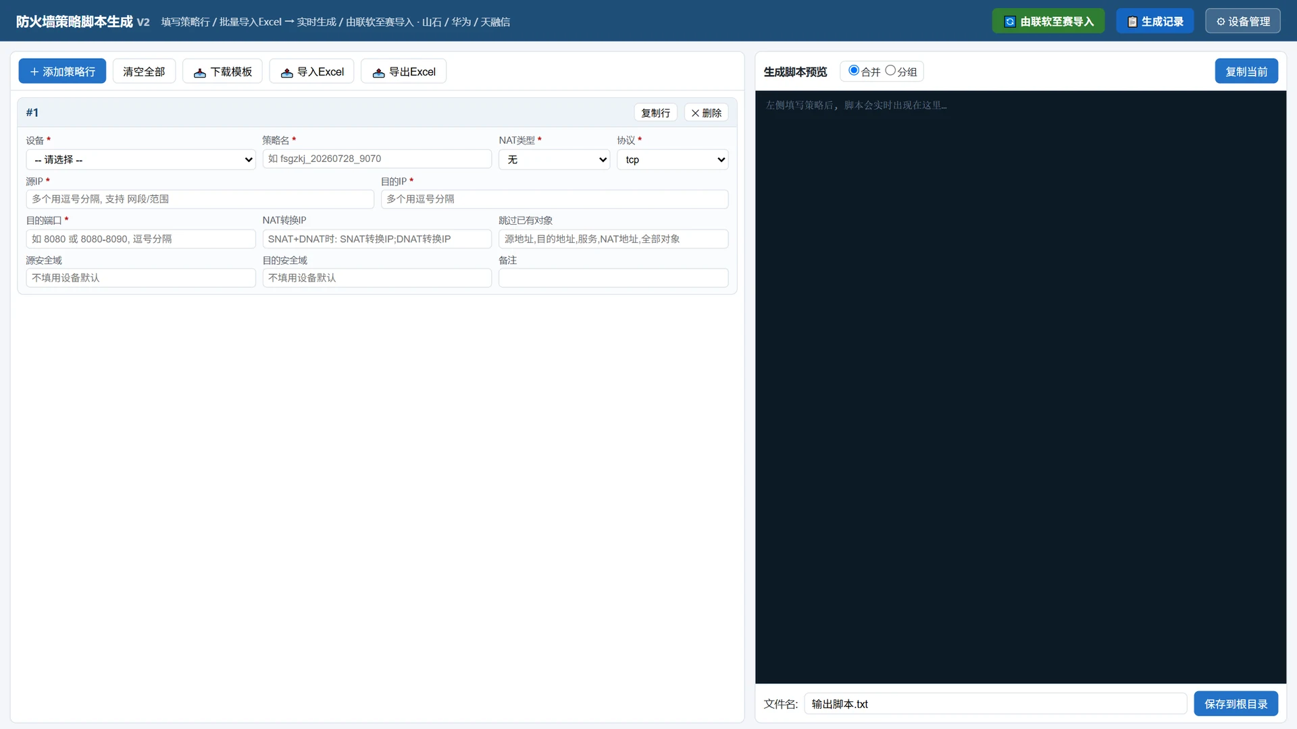Screen dimensions: 1297x729
Task: Expand the 设备 dropdown
Action: click(141, 160)
